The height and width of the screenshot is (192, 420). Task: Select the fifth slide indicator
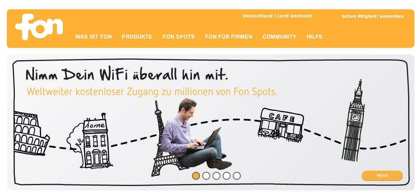237,176
